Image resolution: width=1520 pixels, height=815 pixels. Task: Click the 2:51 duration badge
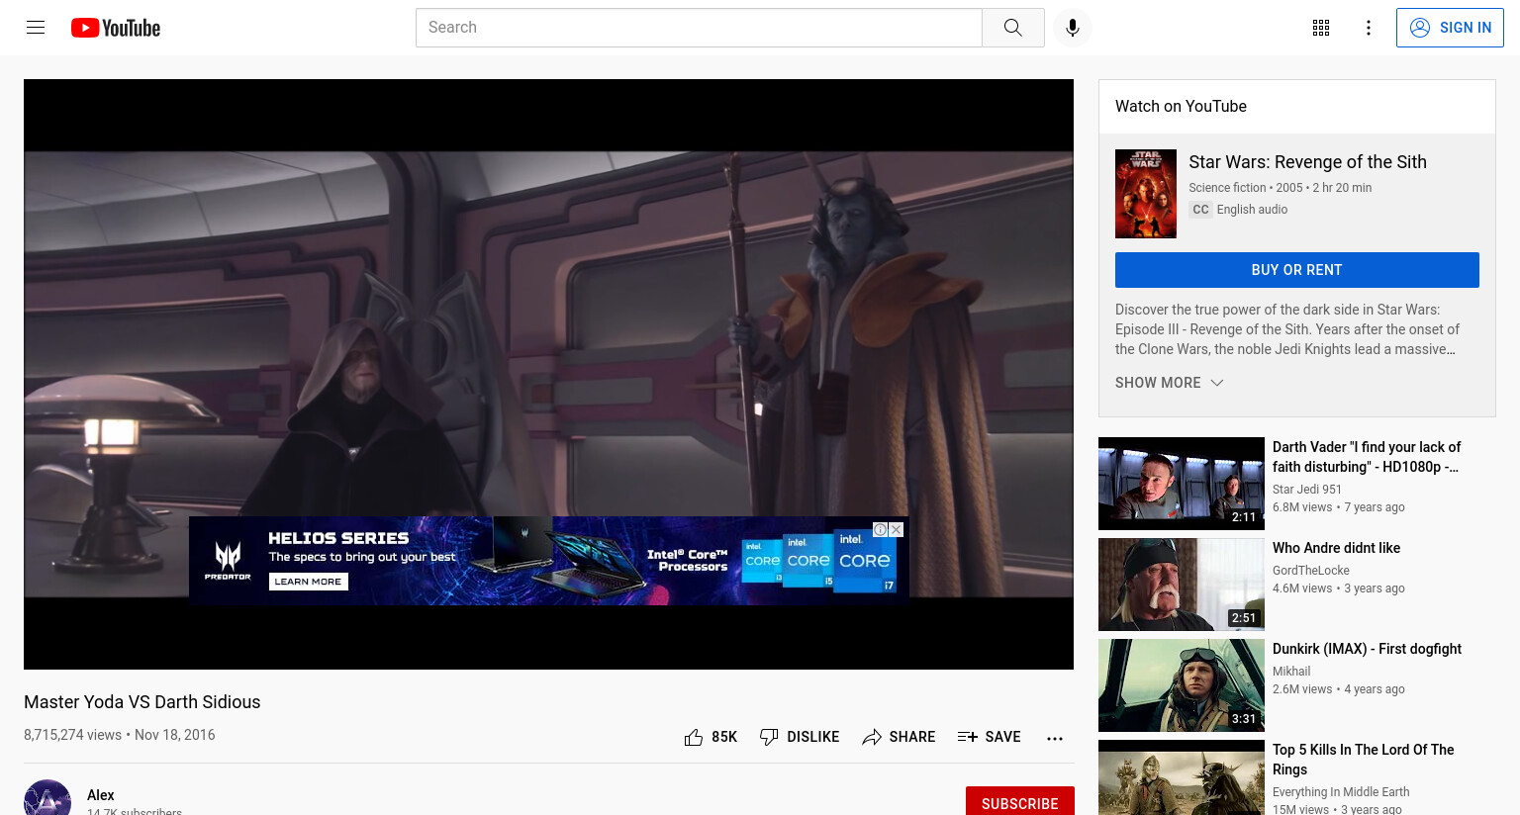[1244, 618]
